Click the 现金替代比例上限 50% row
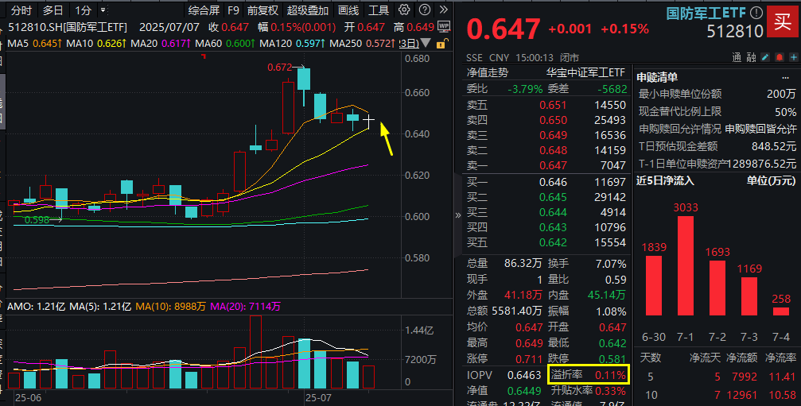This screenshot has width=801, height=406. (717, 112)
